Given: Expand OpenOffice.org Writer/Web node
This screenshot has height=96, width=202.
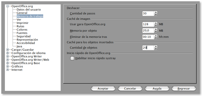Looking at the screenshot, I should tap(8, 60).
